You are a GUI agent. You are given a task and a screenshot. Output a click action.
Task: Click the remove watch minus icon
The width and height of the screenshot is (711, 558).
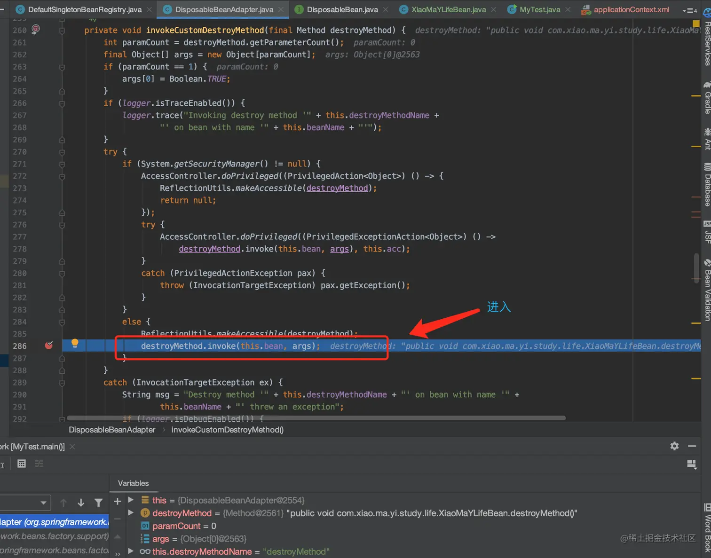point(118,519)
